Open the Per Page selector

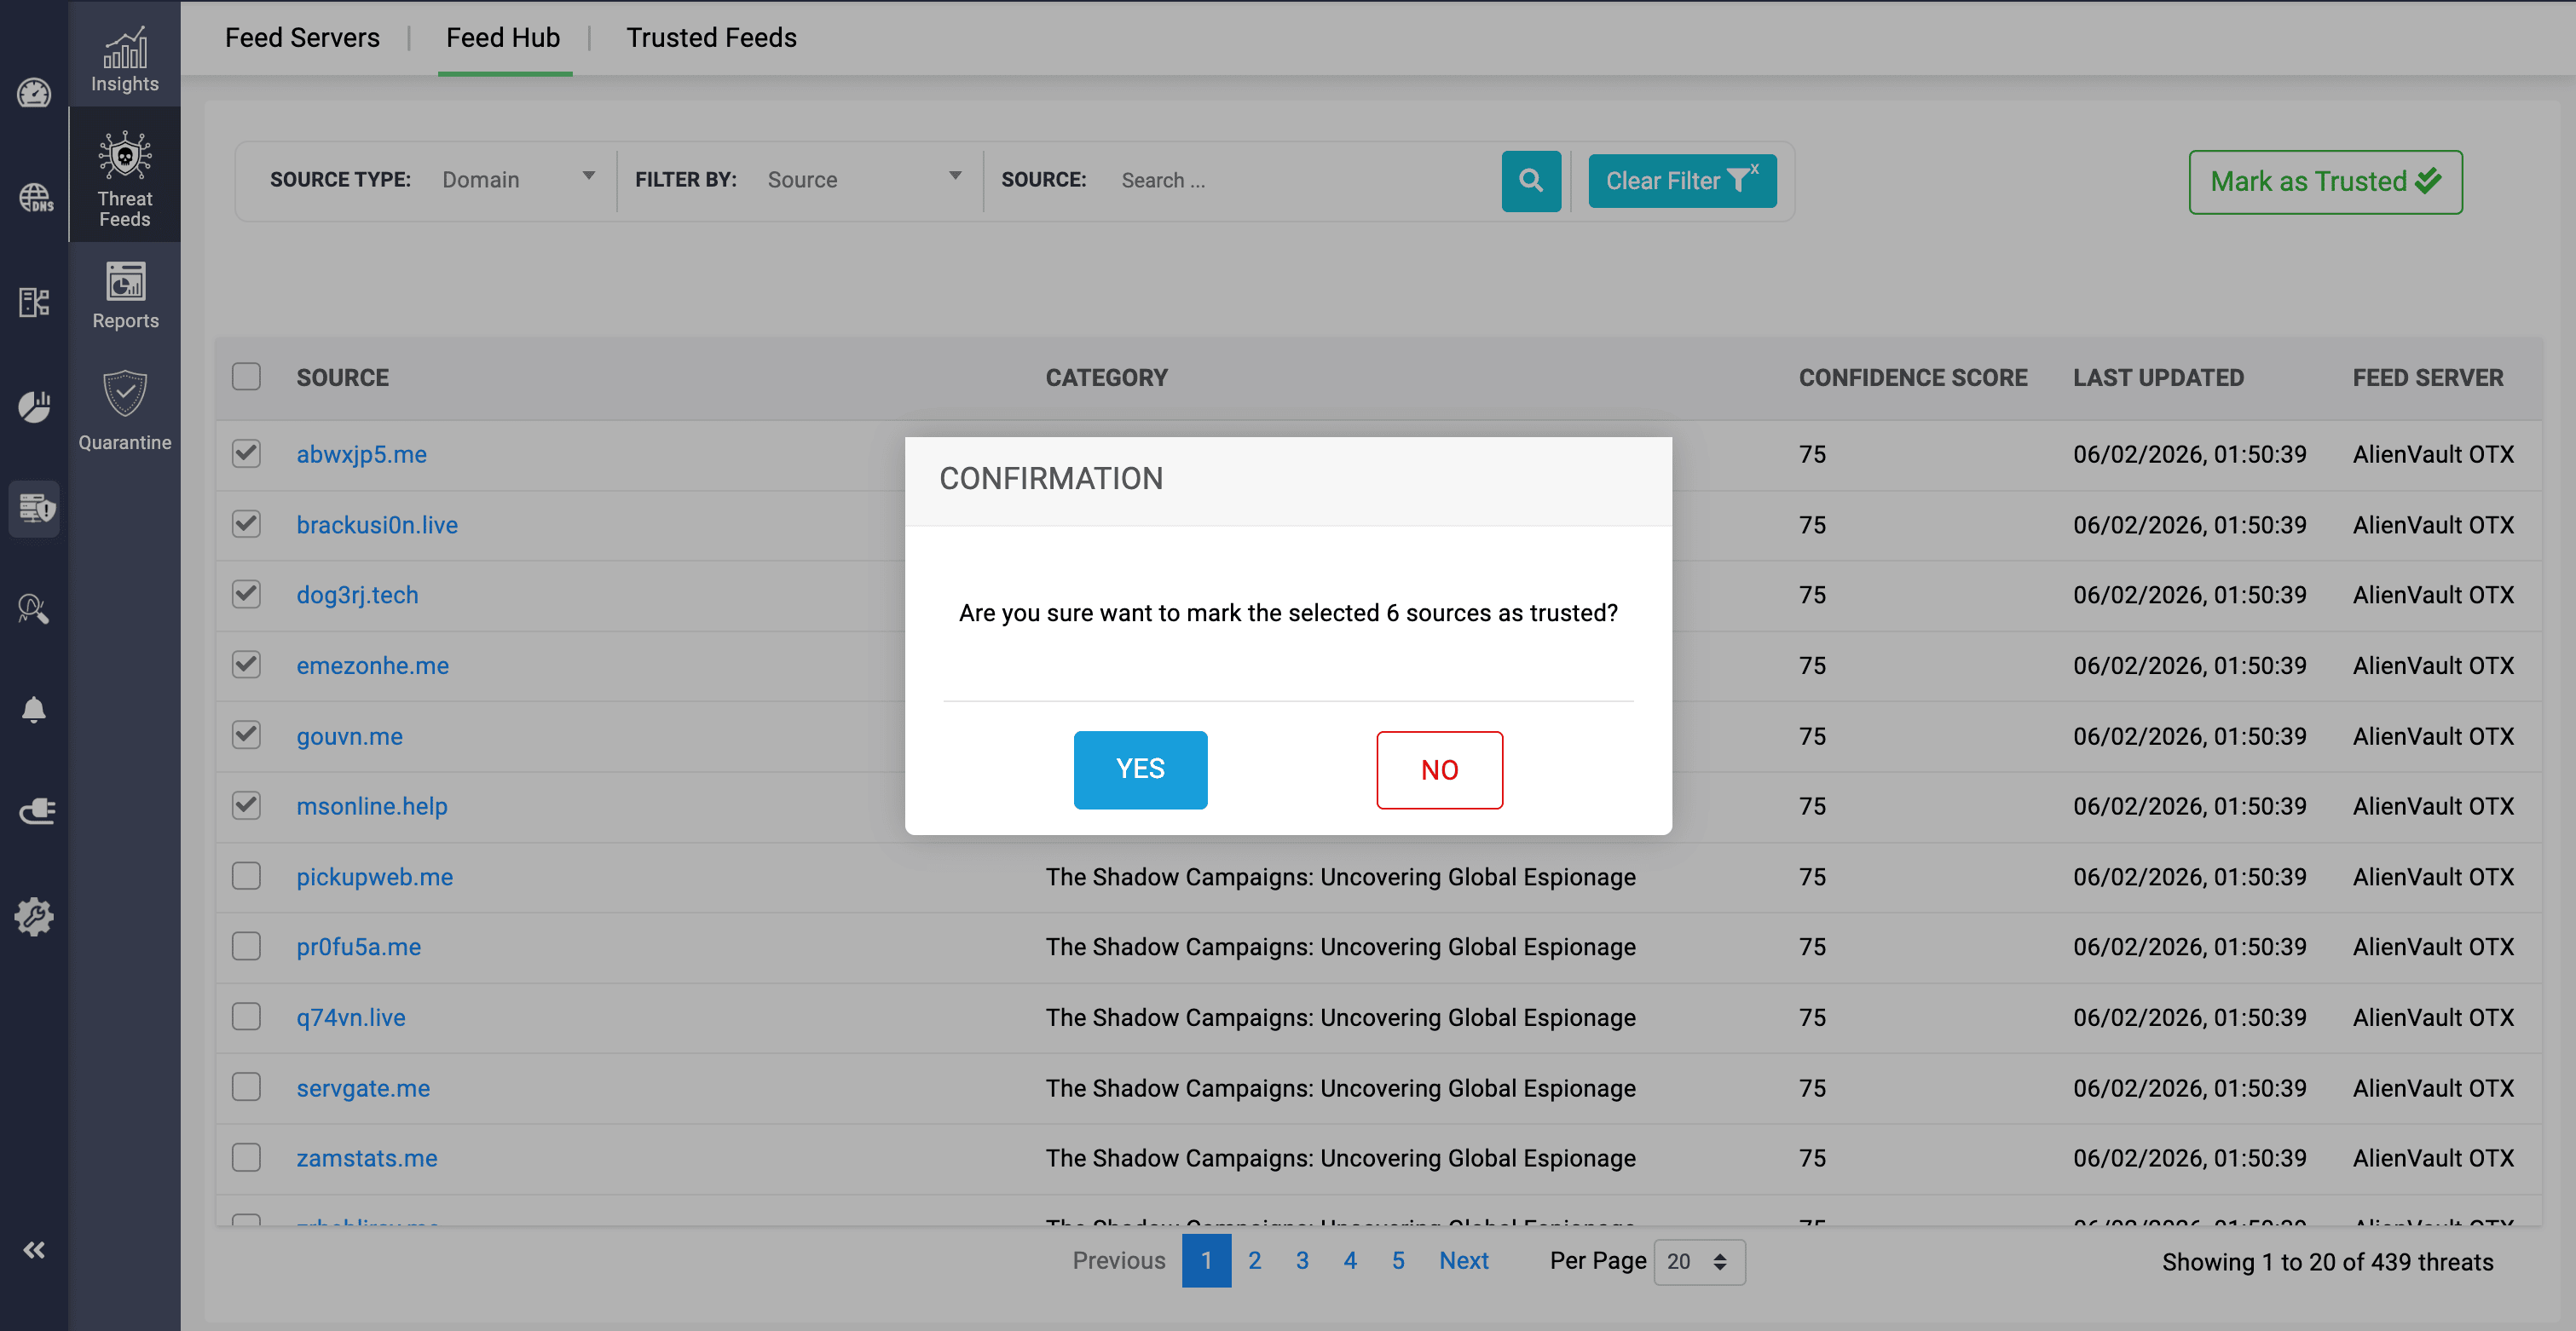pos(1698,1262)
